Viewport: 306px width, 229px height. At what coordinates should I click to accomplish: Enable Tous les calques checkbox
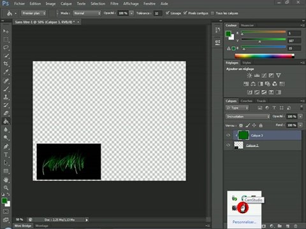pos(212,13)
